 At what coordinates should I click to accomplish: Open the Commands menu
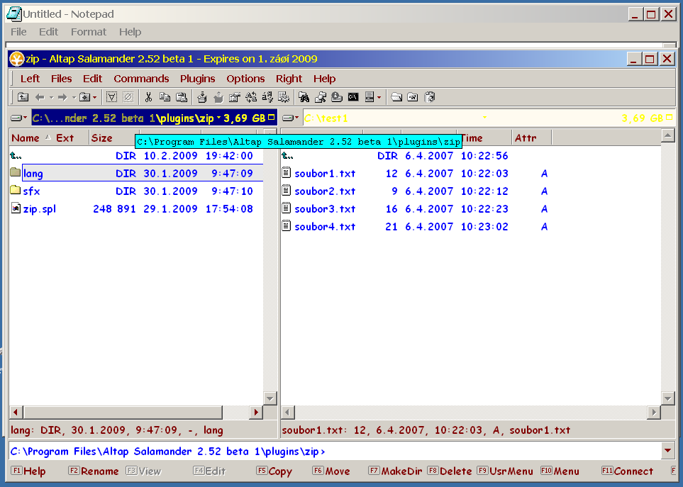pos(141,79)
